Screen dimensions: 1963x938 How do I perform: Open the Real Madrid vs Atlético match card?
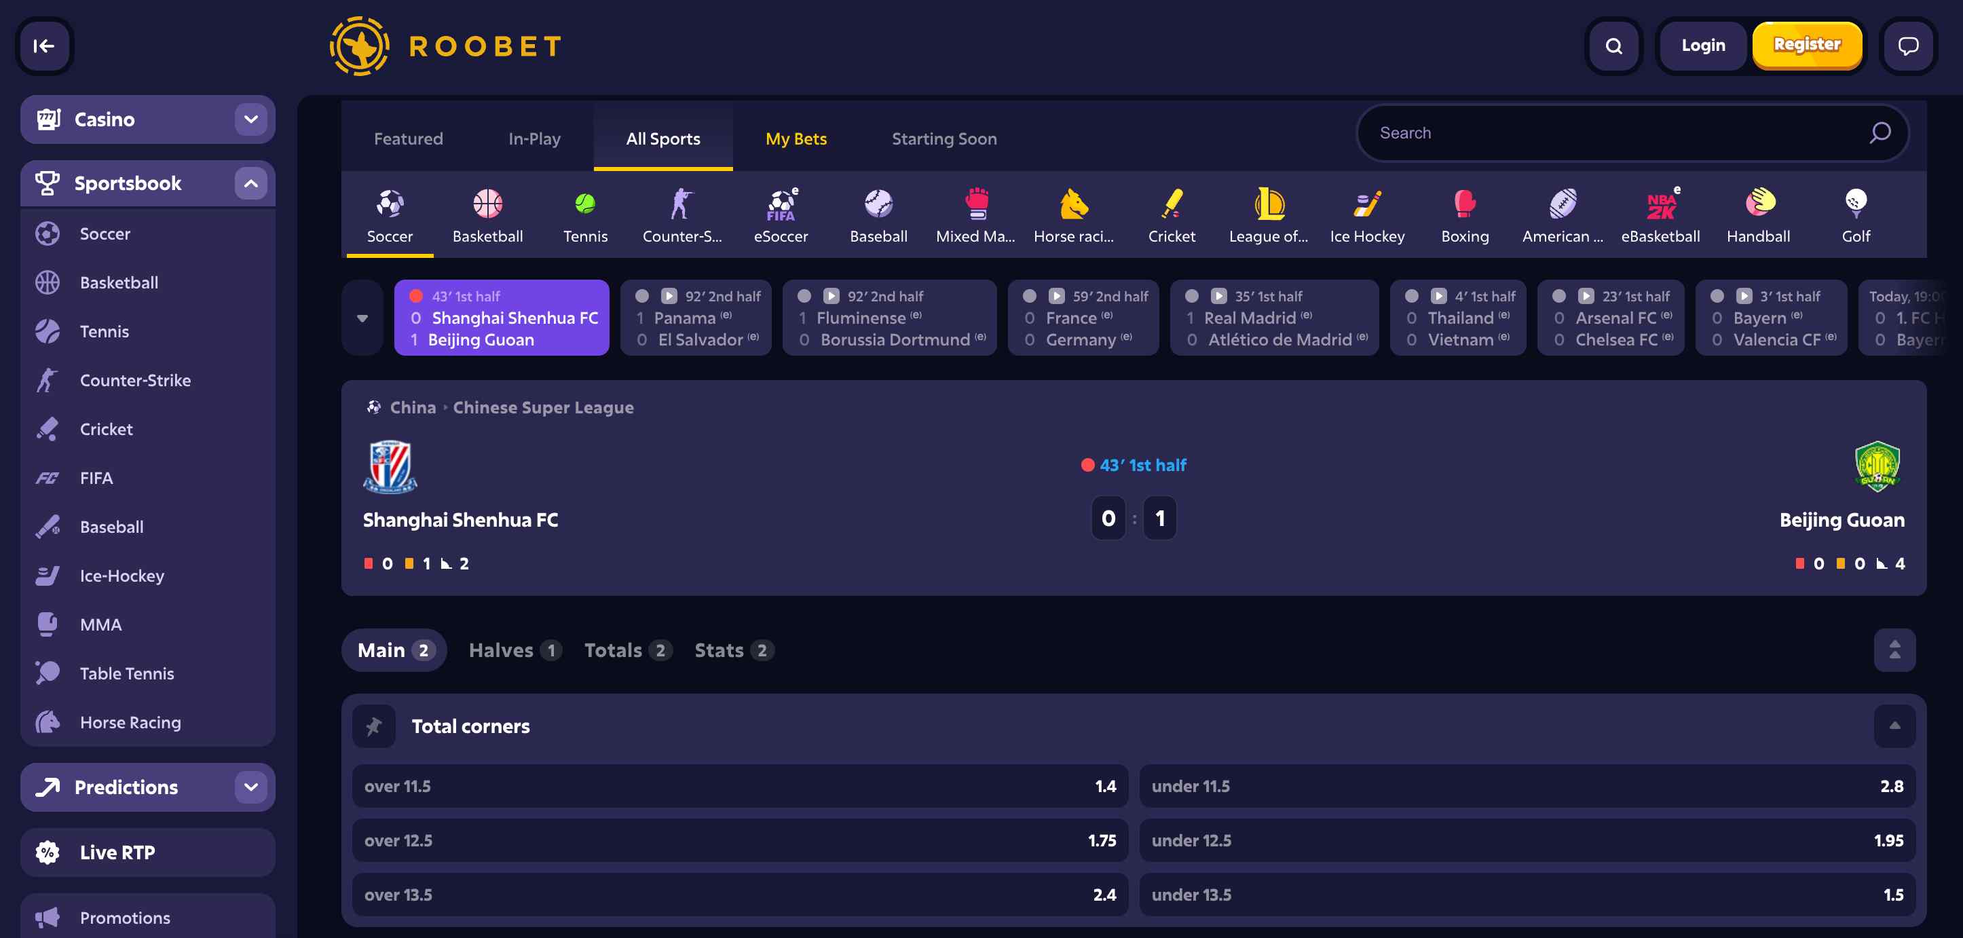point(1274,318)
